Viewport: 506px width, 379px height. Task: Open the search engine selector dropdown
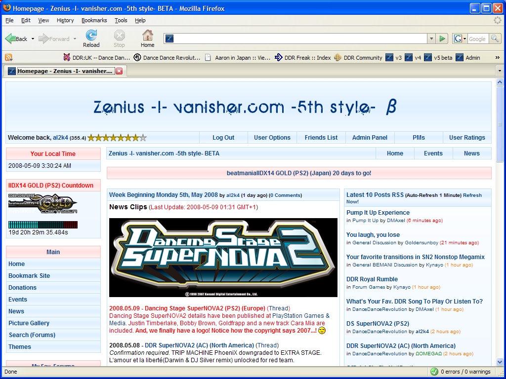460,38
